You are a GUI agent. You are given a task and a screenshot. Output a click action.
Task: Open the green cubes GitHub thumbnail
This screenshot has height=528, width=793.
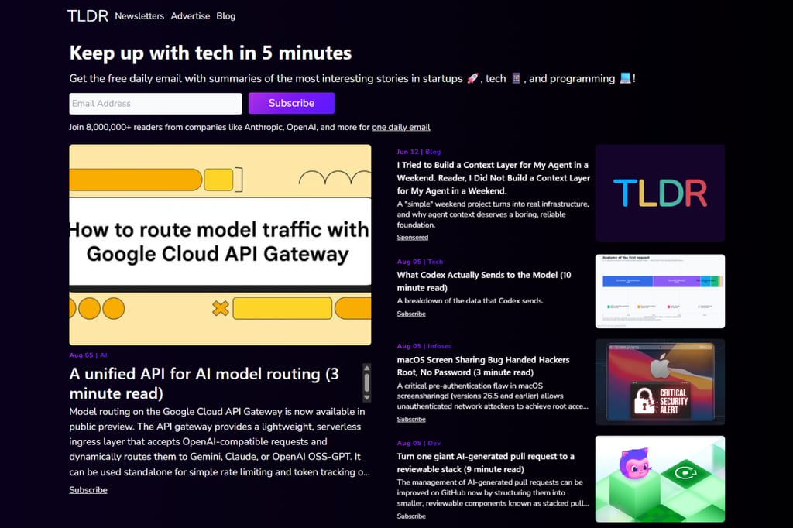click(660, 479)
